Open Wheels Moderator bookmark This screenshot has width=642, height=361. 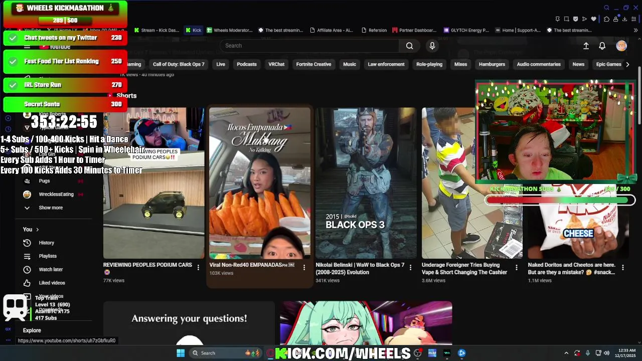click(230, 30)
